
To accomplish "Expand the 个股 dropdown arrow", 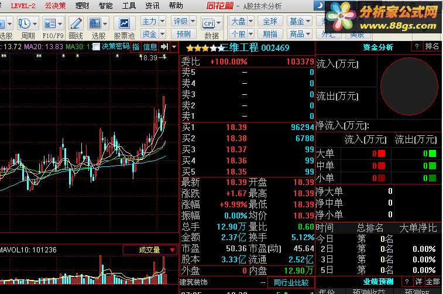I will coord(250,34).
